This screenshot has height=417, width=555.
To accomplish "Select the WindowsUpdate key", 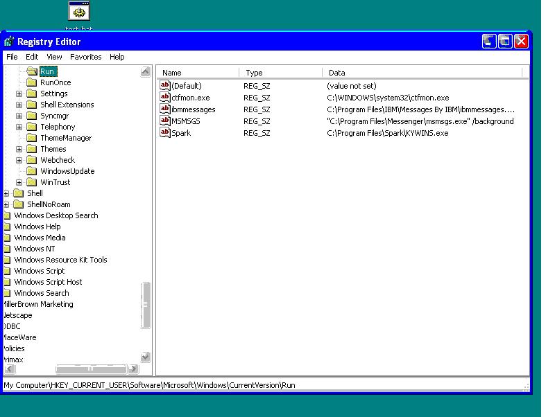I will pyautogui.click(x=67, y=171).
